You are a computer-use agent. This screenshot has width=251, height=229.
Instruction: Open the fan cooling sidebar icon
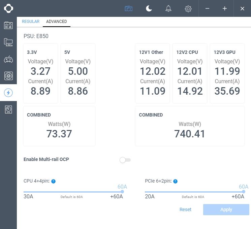(x=8, y=76)
